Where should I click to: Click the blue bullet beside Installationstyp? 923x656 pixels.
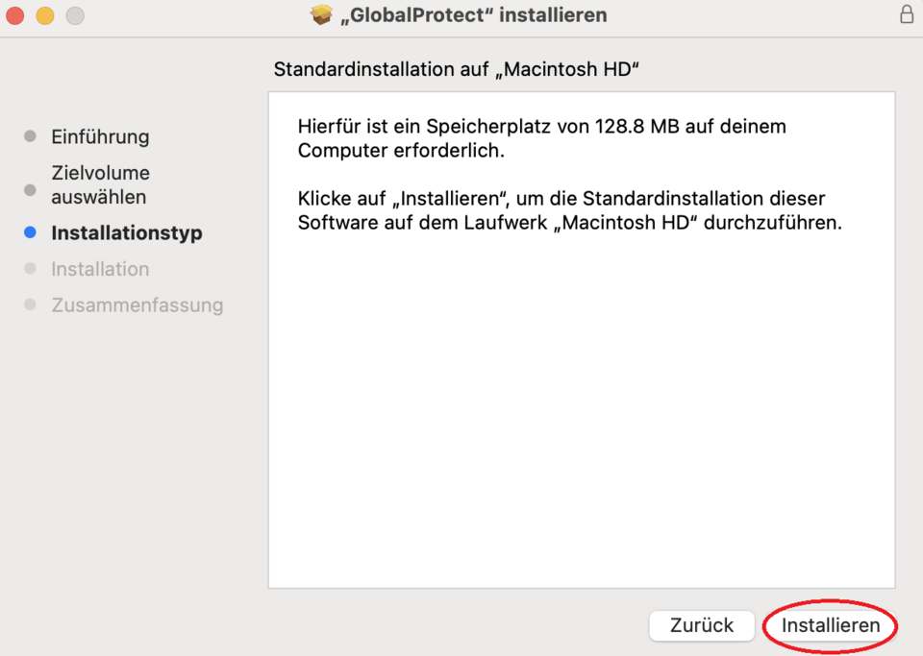pyautogui.click(x=30, y=232)
